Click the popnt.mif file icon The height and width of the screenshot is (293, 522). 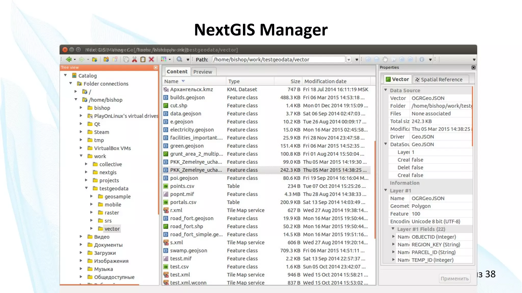point(166,194)
